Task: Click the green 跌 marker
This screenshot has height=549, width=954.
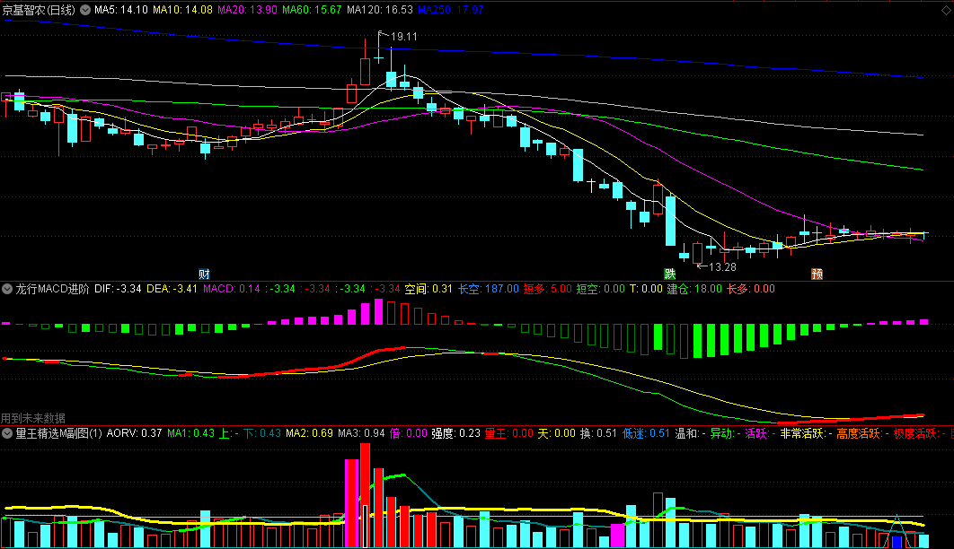Action: [670, 274]
